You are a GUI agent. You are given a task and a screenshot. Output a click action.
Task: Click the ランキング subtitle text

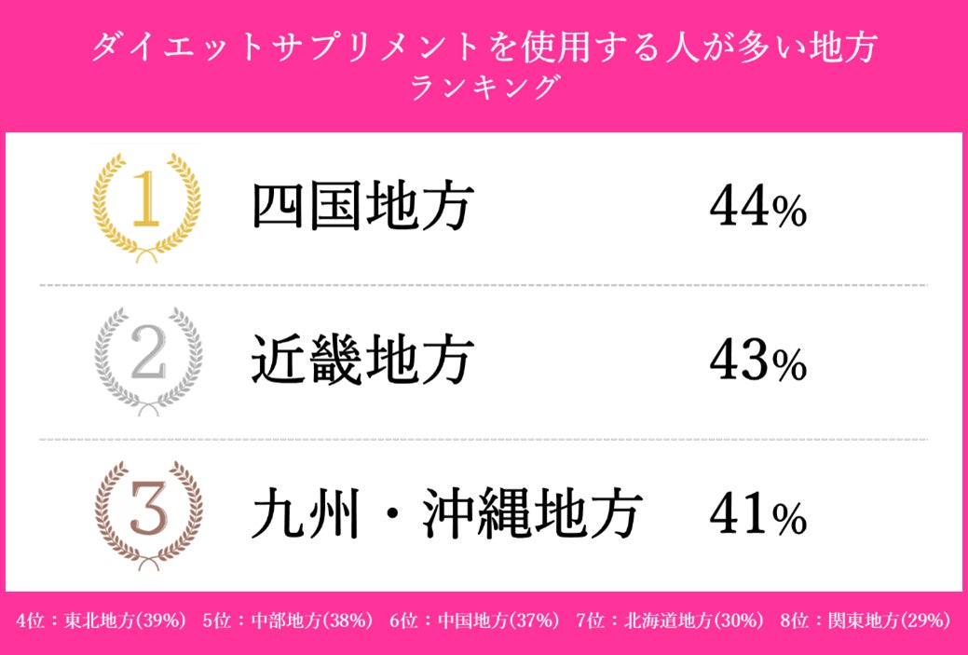click(484, 87)
